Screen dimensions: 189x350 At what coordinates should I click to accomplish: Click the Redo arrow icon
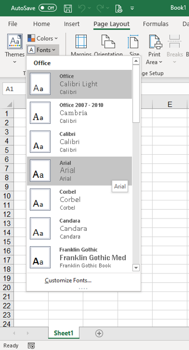click(100, 8)
